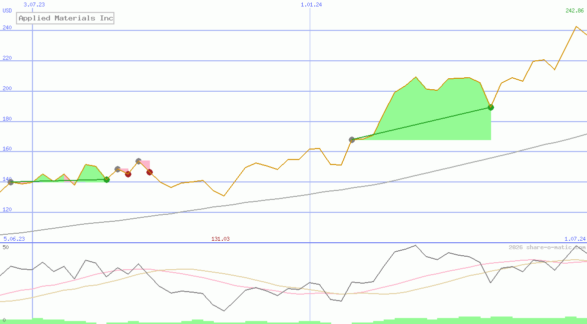The width and height of the screenshot is (587, 324).
Task: Click the red sell marker near 145
Action: click(128, 174)
